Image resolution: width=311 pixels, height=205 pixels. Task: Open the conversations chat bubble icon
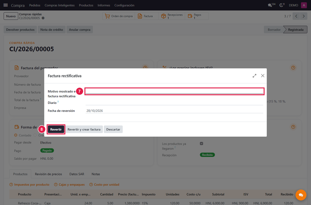click(x=270, y=5)
